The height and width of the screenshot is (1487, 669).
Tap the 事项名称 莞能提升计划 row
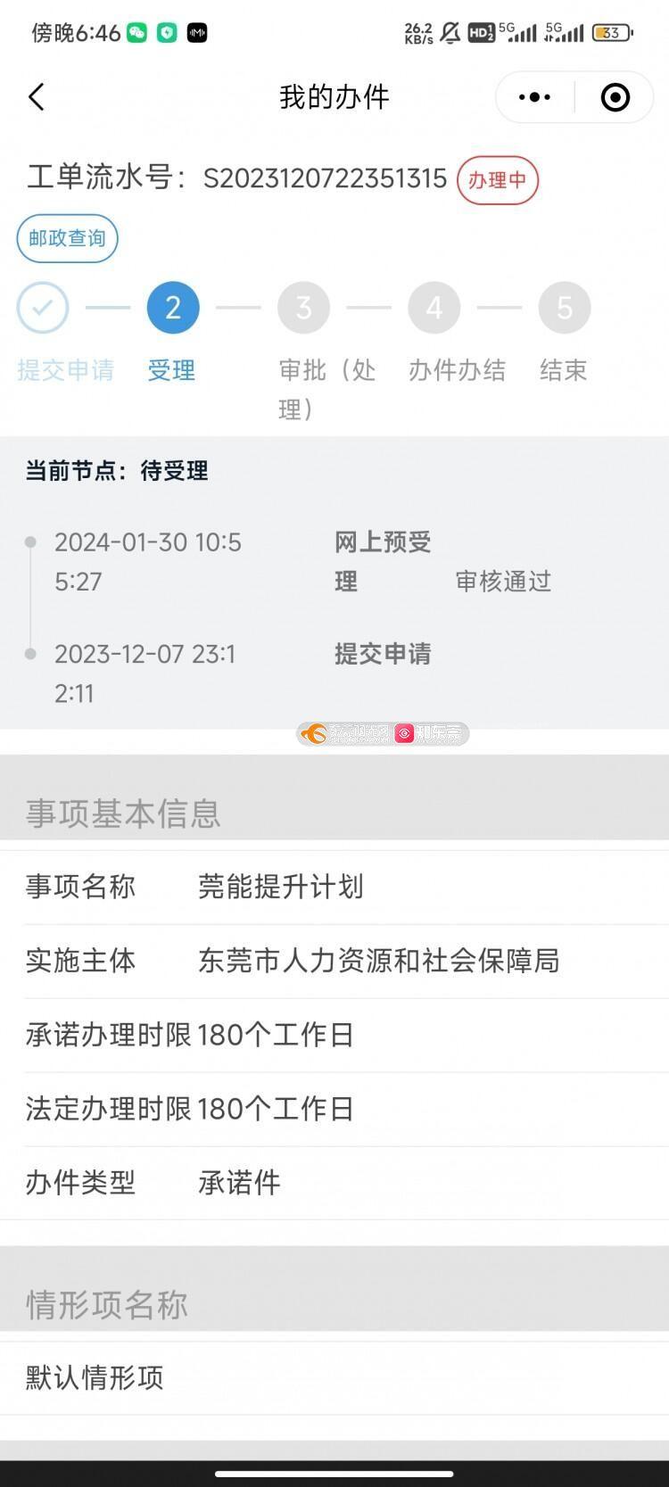tap(334, 887)
